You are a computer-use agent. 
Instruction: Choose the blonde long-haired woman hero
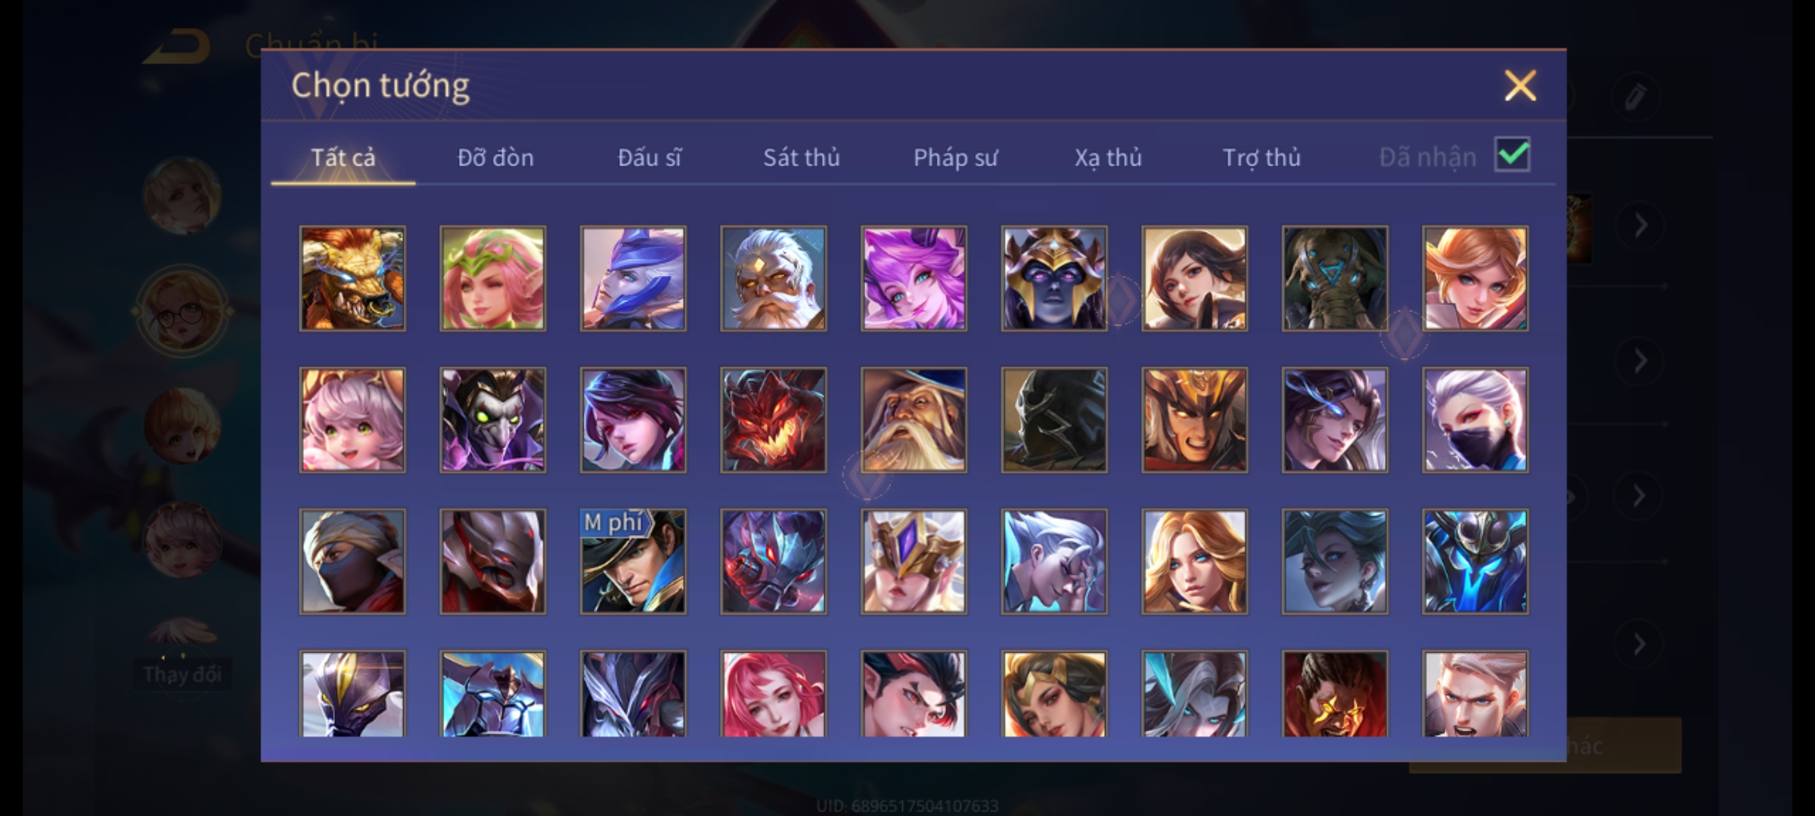tap(1195, 561)
